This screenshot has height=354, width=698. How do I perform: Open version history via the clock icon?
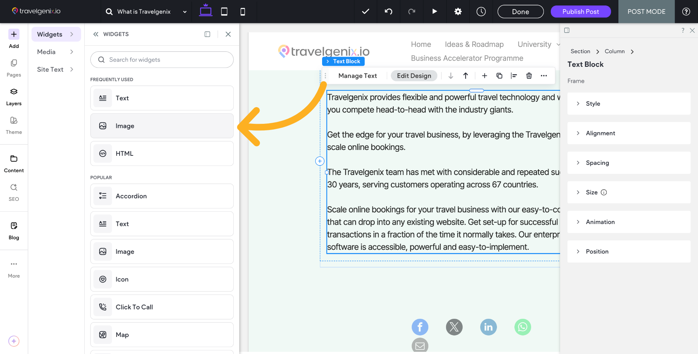481,11
